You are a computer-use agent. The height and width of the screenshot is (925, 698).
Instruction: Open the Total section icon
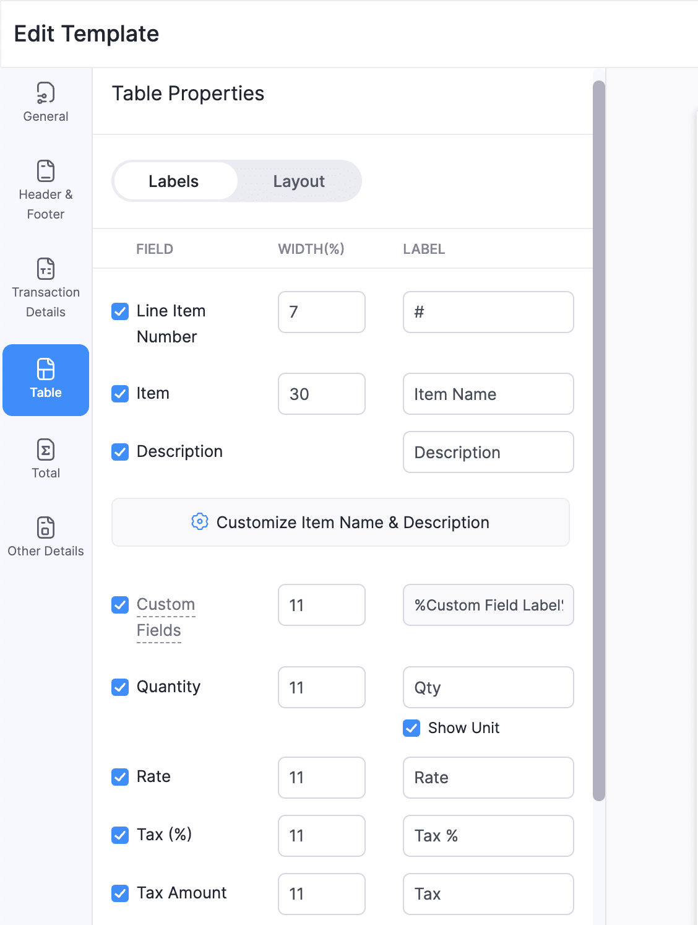(46, 450)
